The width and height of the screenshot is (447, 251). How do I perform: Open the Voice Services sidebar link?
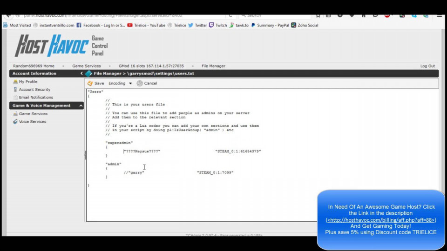tap(33, 121)
